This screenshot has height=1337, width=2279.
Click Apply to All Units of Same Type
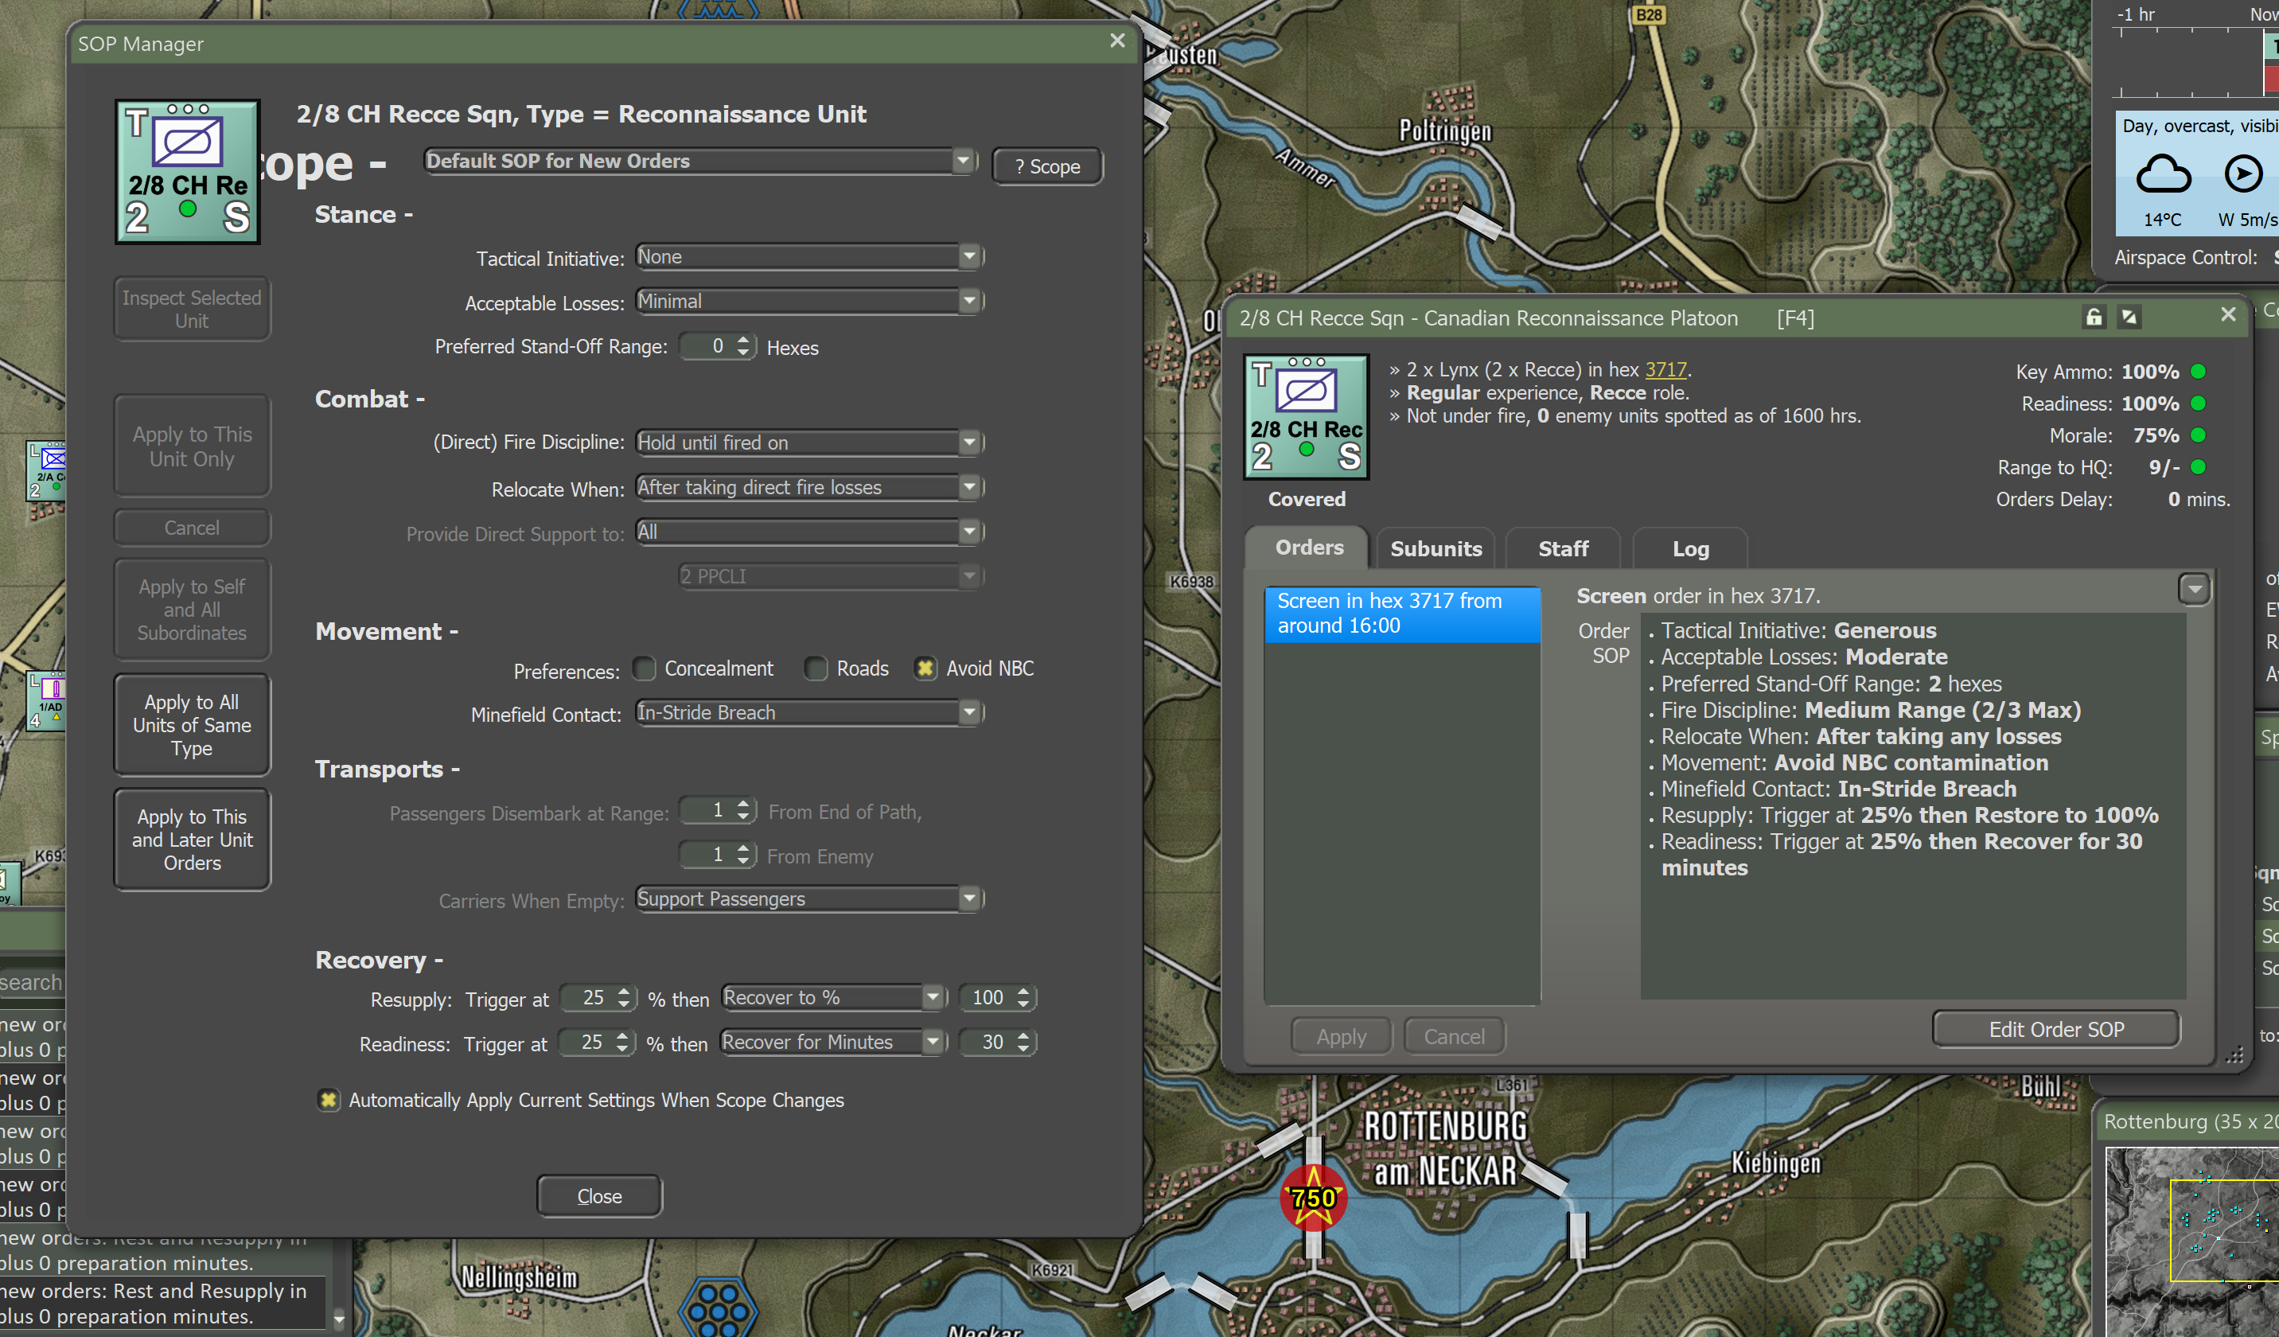(x=192, y=724)
